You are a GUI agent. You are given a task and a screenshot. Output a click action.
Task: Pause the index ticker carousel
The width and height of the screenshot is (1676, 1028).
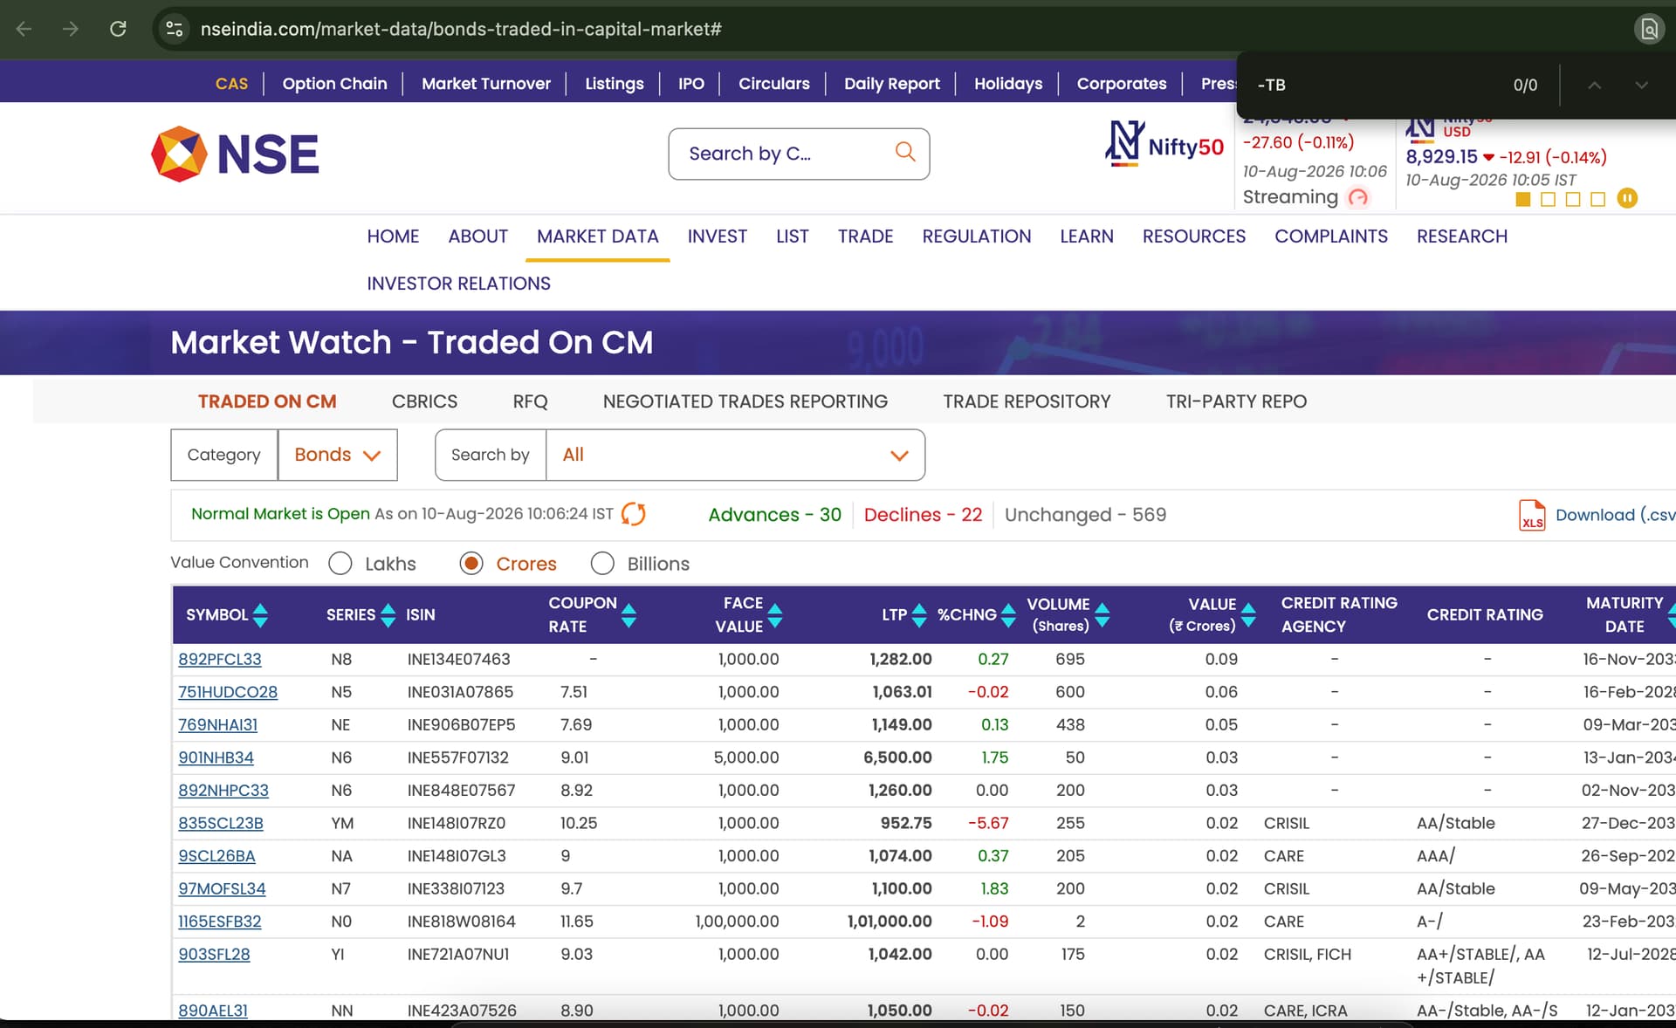tap(1627, 198)
